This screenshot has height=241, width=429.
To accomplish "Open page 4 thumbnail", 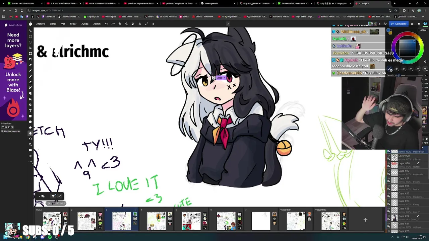I will click(157, 221).
